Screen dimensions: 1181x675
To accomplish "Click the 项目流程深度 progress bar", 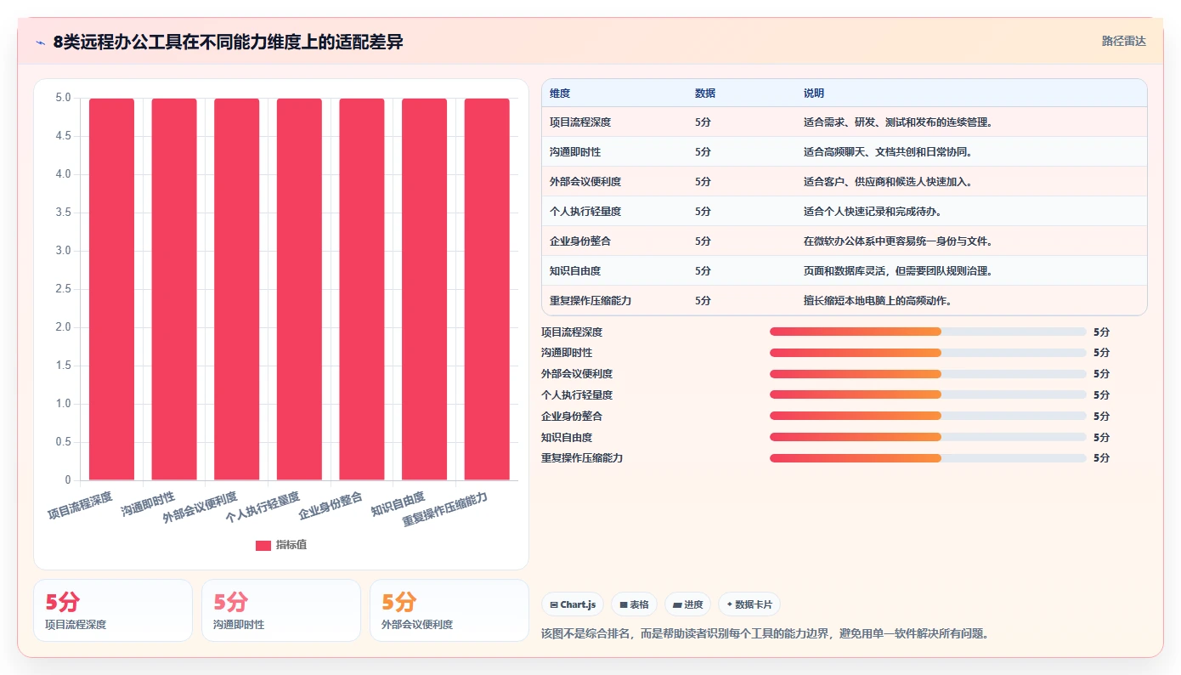I will 928,332.
